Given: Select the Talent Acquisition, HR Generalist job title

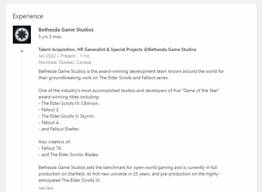Looking at the screenshot, I should [x=117, y=49].
